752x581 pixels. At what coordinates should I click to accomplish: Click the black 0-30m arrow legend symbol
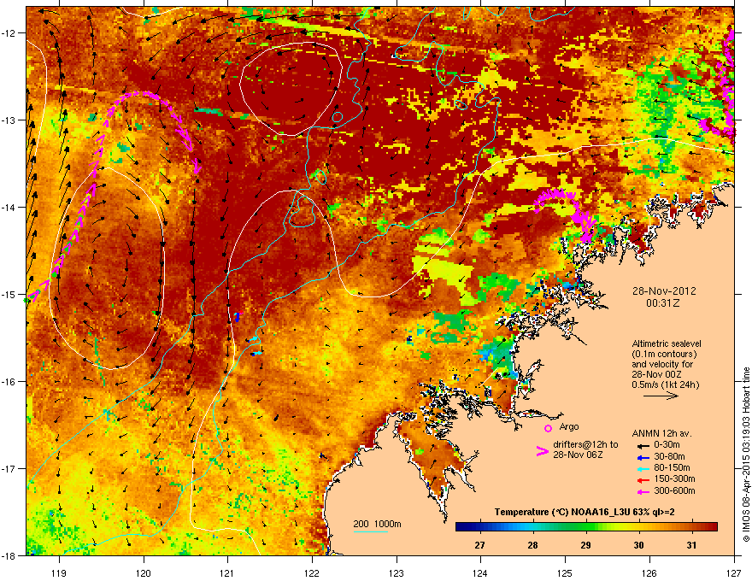tap(642, 445)
